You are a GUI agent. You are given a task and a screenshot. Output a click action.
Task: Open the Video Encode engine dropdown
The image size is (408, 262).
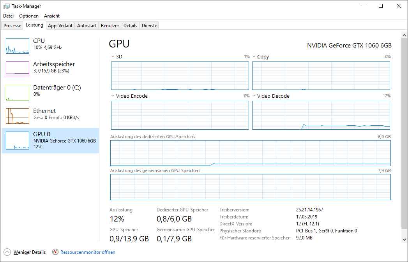113,96
